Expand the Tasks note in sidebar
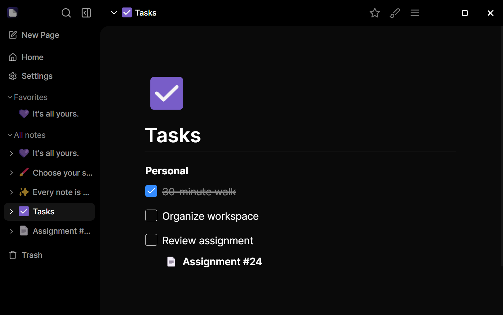Screen dimensions: 503x315 11,212
